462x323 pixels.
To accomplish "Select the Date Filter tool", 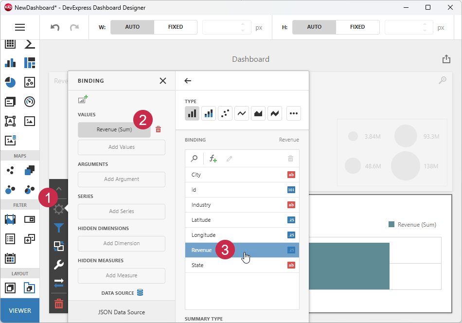I will [10, 258].
